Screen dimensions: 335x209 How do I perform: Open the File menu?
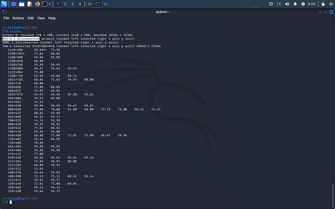click(x=6, y=18)
